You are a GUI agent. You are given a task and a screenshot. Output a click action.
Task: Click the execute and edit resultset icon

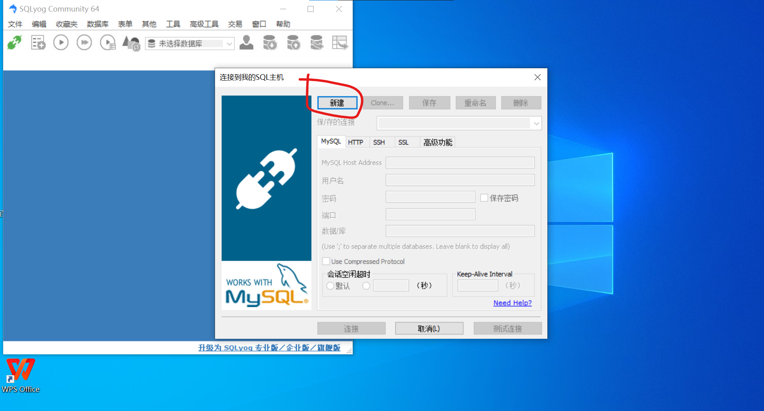108,43
